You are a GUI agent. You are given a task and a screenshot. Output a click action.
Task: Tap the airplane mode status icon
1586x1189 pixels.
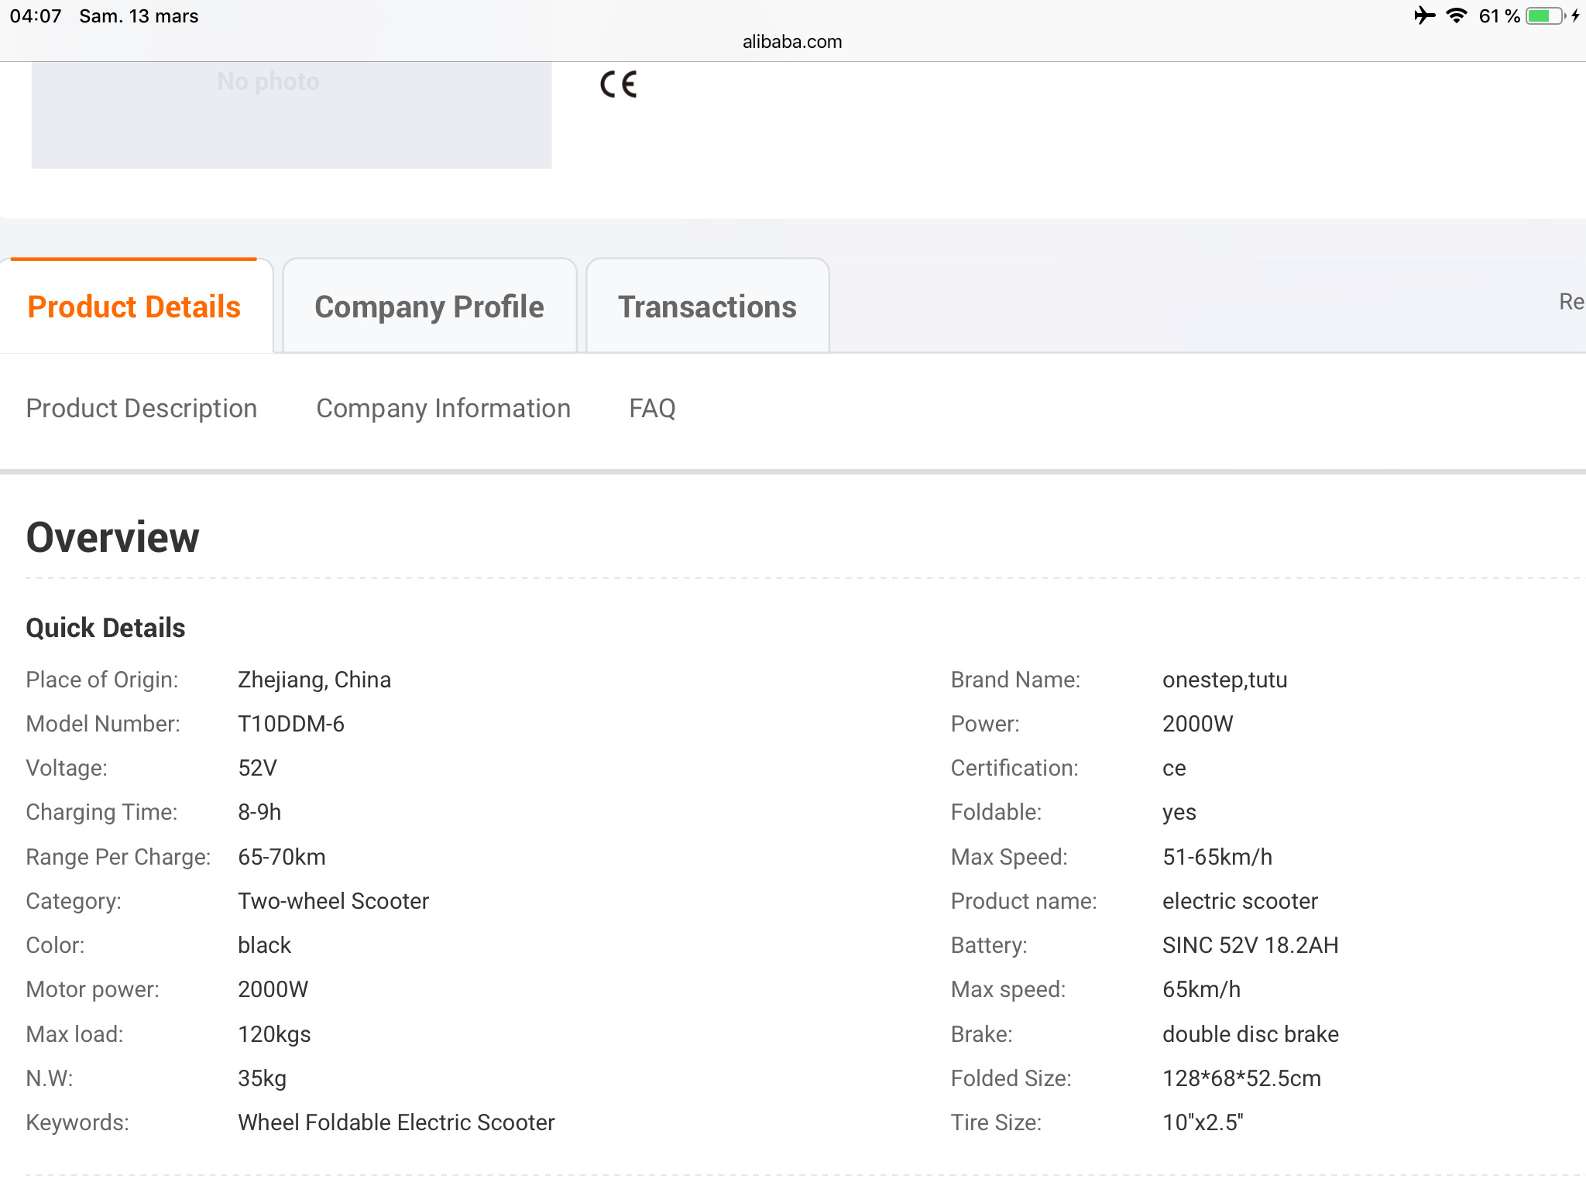pyautogui.click(x=1423, y=15)
